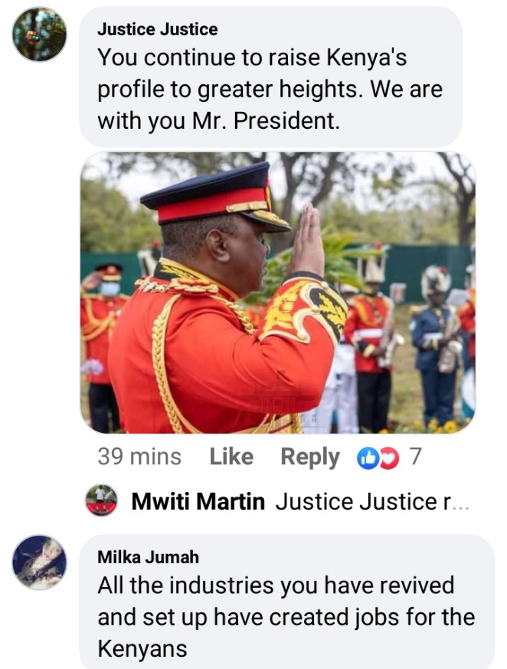
Task: Open Mwiti Martin's small profile avatar
Action: (101, 500)
